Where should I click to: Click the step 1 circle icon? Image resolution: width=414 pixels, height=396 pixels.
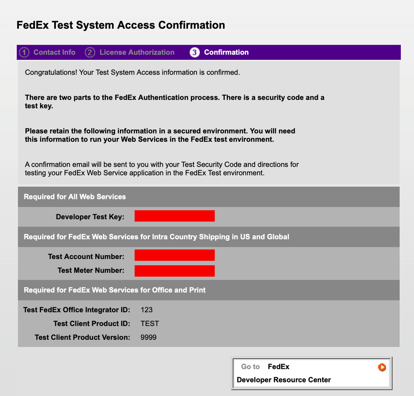pos(24,52)
